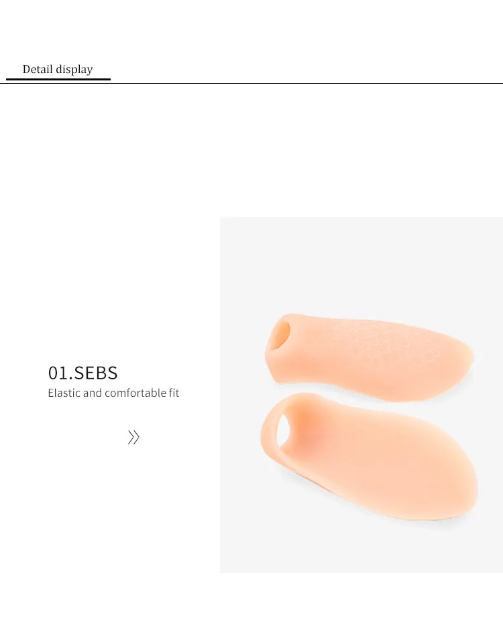
Task: Click the 01 number in the heading
Action: pyautogui.click(x=58, y=373)
